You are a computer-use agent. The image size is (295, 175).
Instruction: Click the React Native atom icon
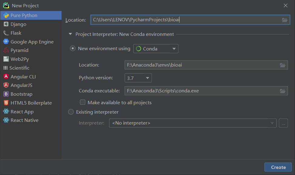[x=6, y=120]
